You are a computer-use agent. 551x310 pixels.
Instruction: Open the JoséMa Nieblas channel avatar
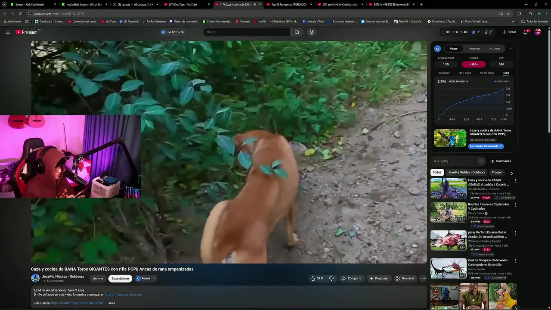35,279
